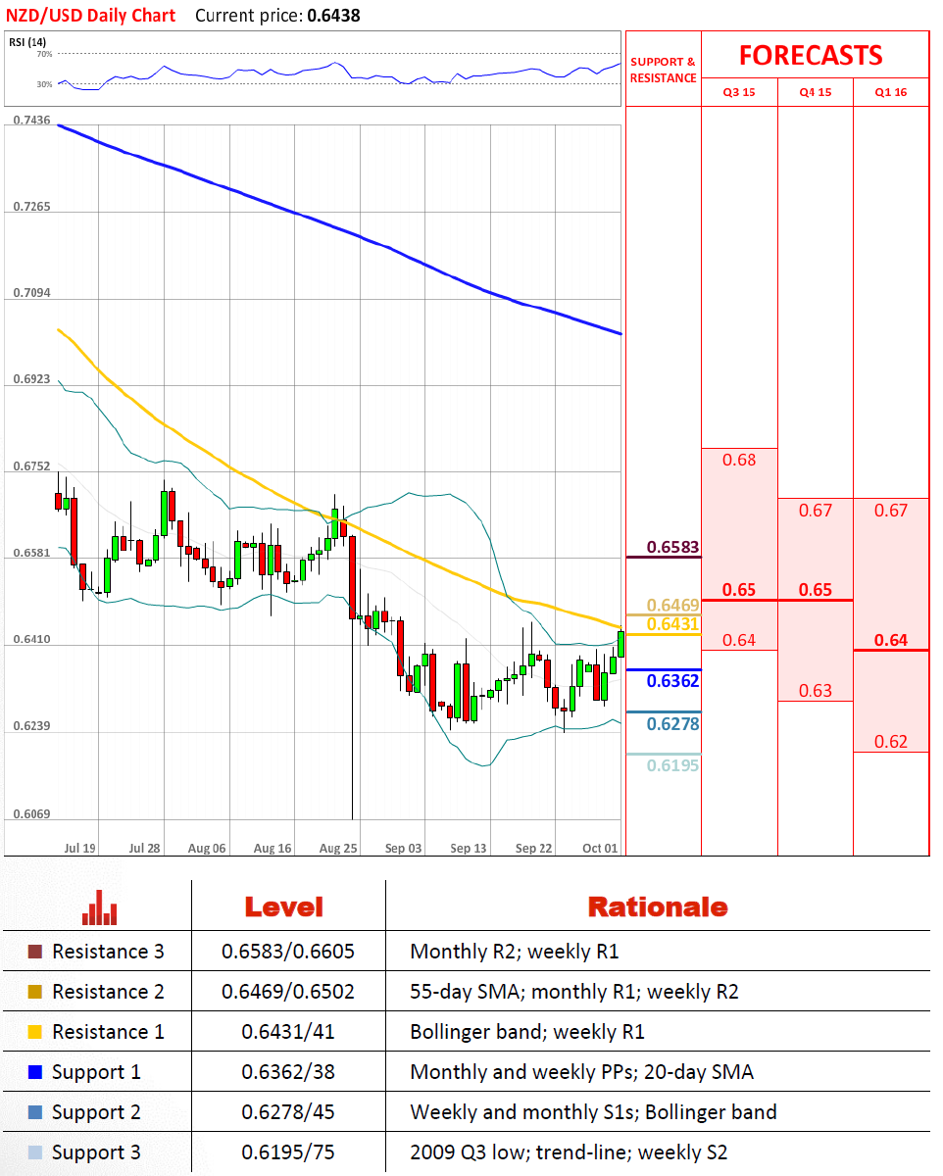Click the 0.6469 resistance level label
Viewport: 943px width, 1176px height.
pos(672,606)
